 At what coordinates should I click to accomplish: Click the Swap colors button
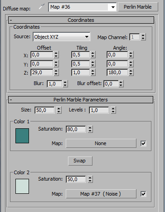coord(80,161)
